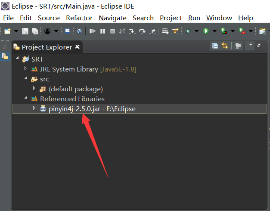
Task: Open the Run configurations dropdown arrow
Action: [x=214, y=31]
